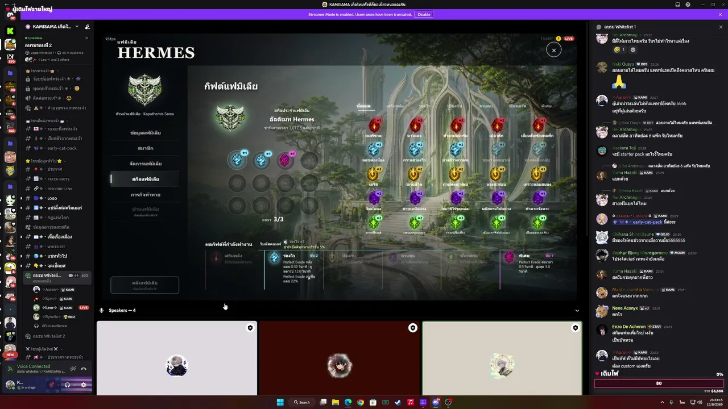This screenshot has height=409, width=728.
Task: Dismiss the Streamer Mode notice bar
Action: pyautogui.click(x=721, y=14)
